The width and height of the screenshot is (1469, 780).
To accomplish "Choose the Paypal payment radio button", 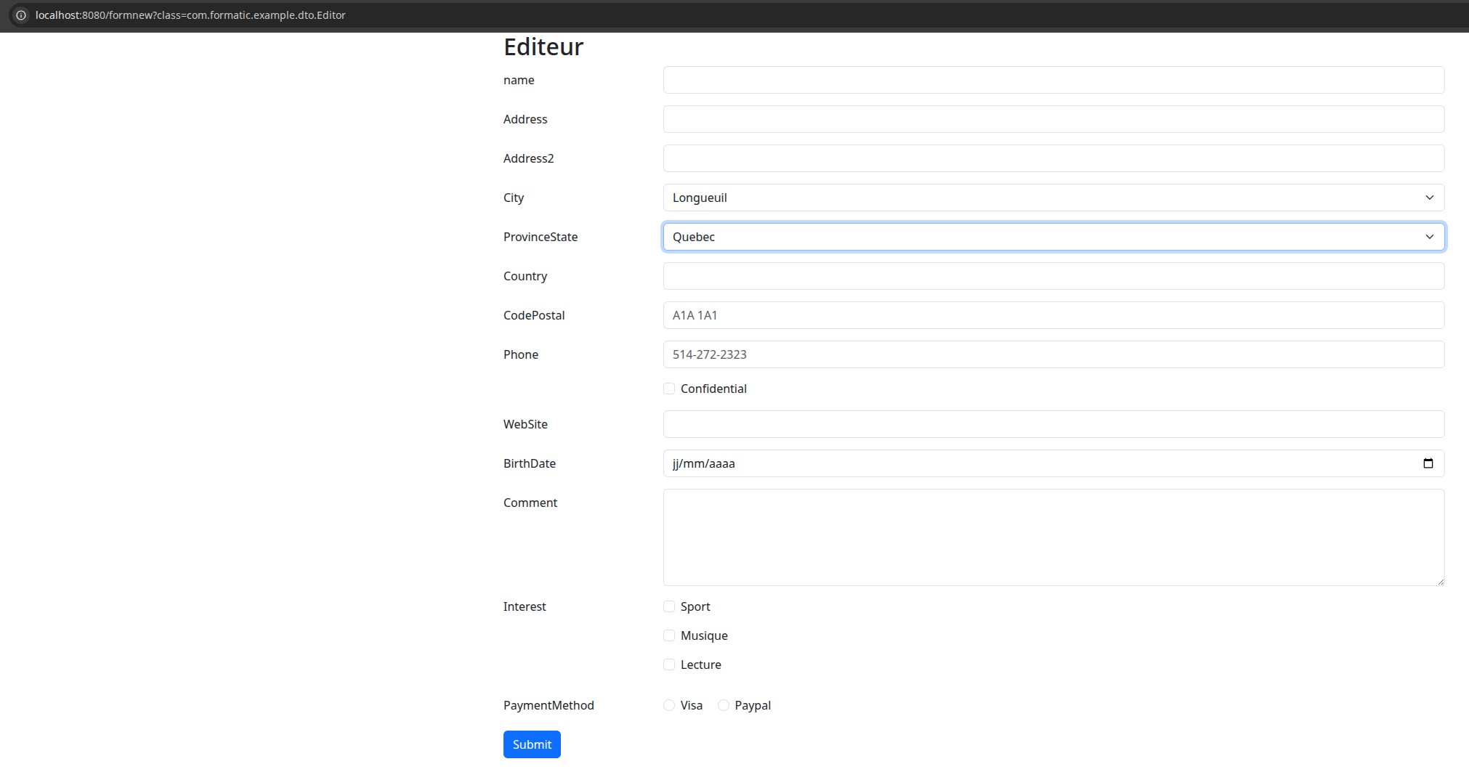I will 724,705.
